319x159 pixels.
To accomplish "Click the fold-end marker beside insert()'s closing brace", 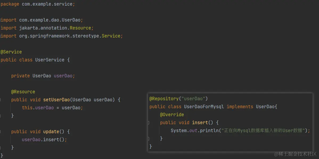I will (149, 139).
